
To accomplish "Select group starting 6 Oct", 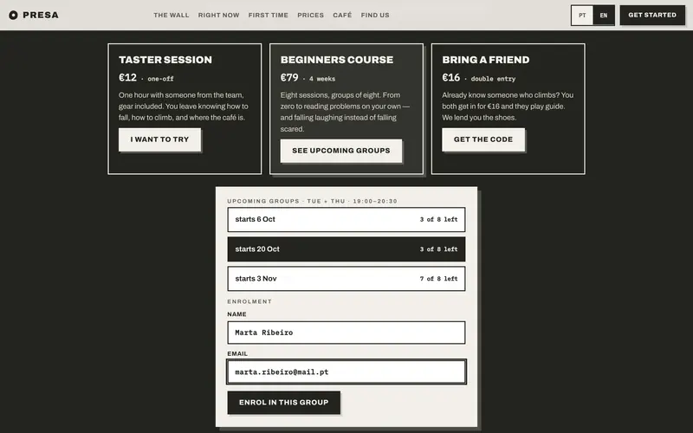I will click(346, 220).
